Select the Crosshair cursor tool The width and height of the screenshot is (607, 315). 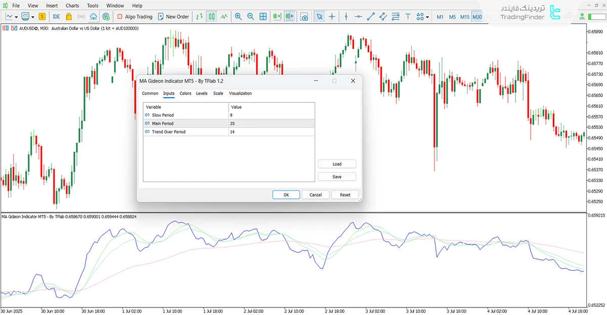pyautogui.click(x=332, y=17)
